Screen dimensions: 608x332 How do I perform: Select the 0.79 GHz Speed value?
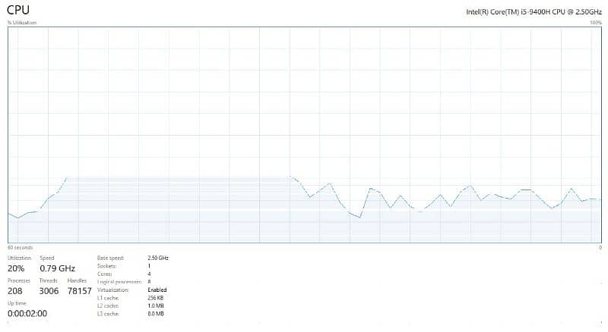[57, 268]
